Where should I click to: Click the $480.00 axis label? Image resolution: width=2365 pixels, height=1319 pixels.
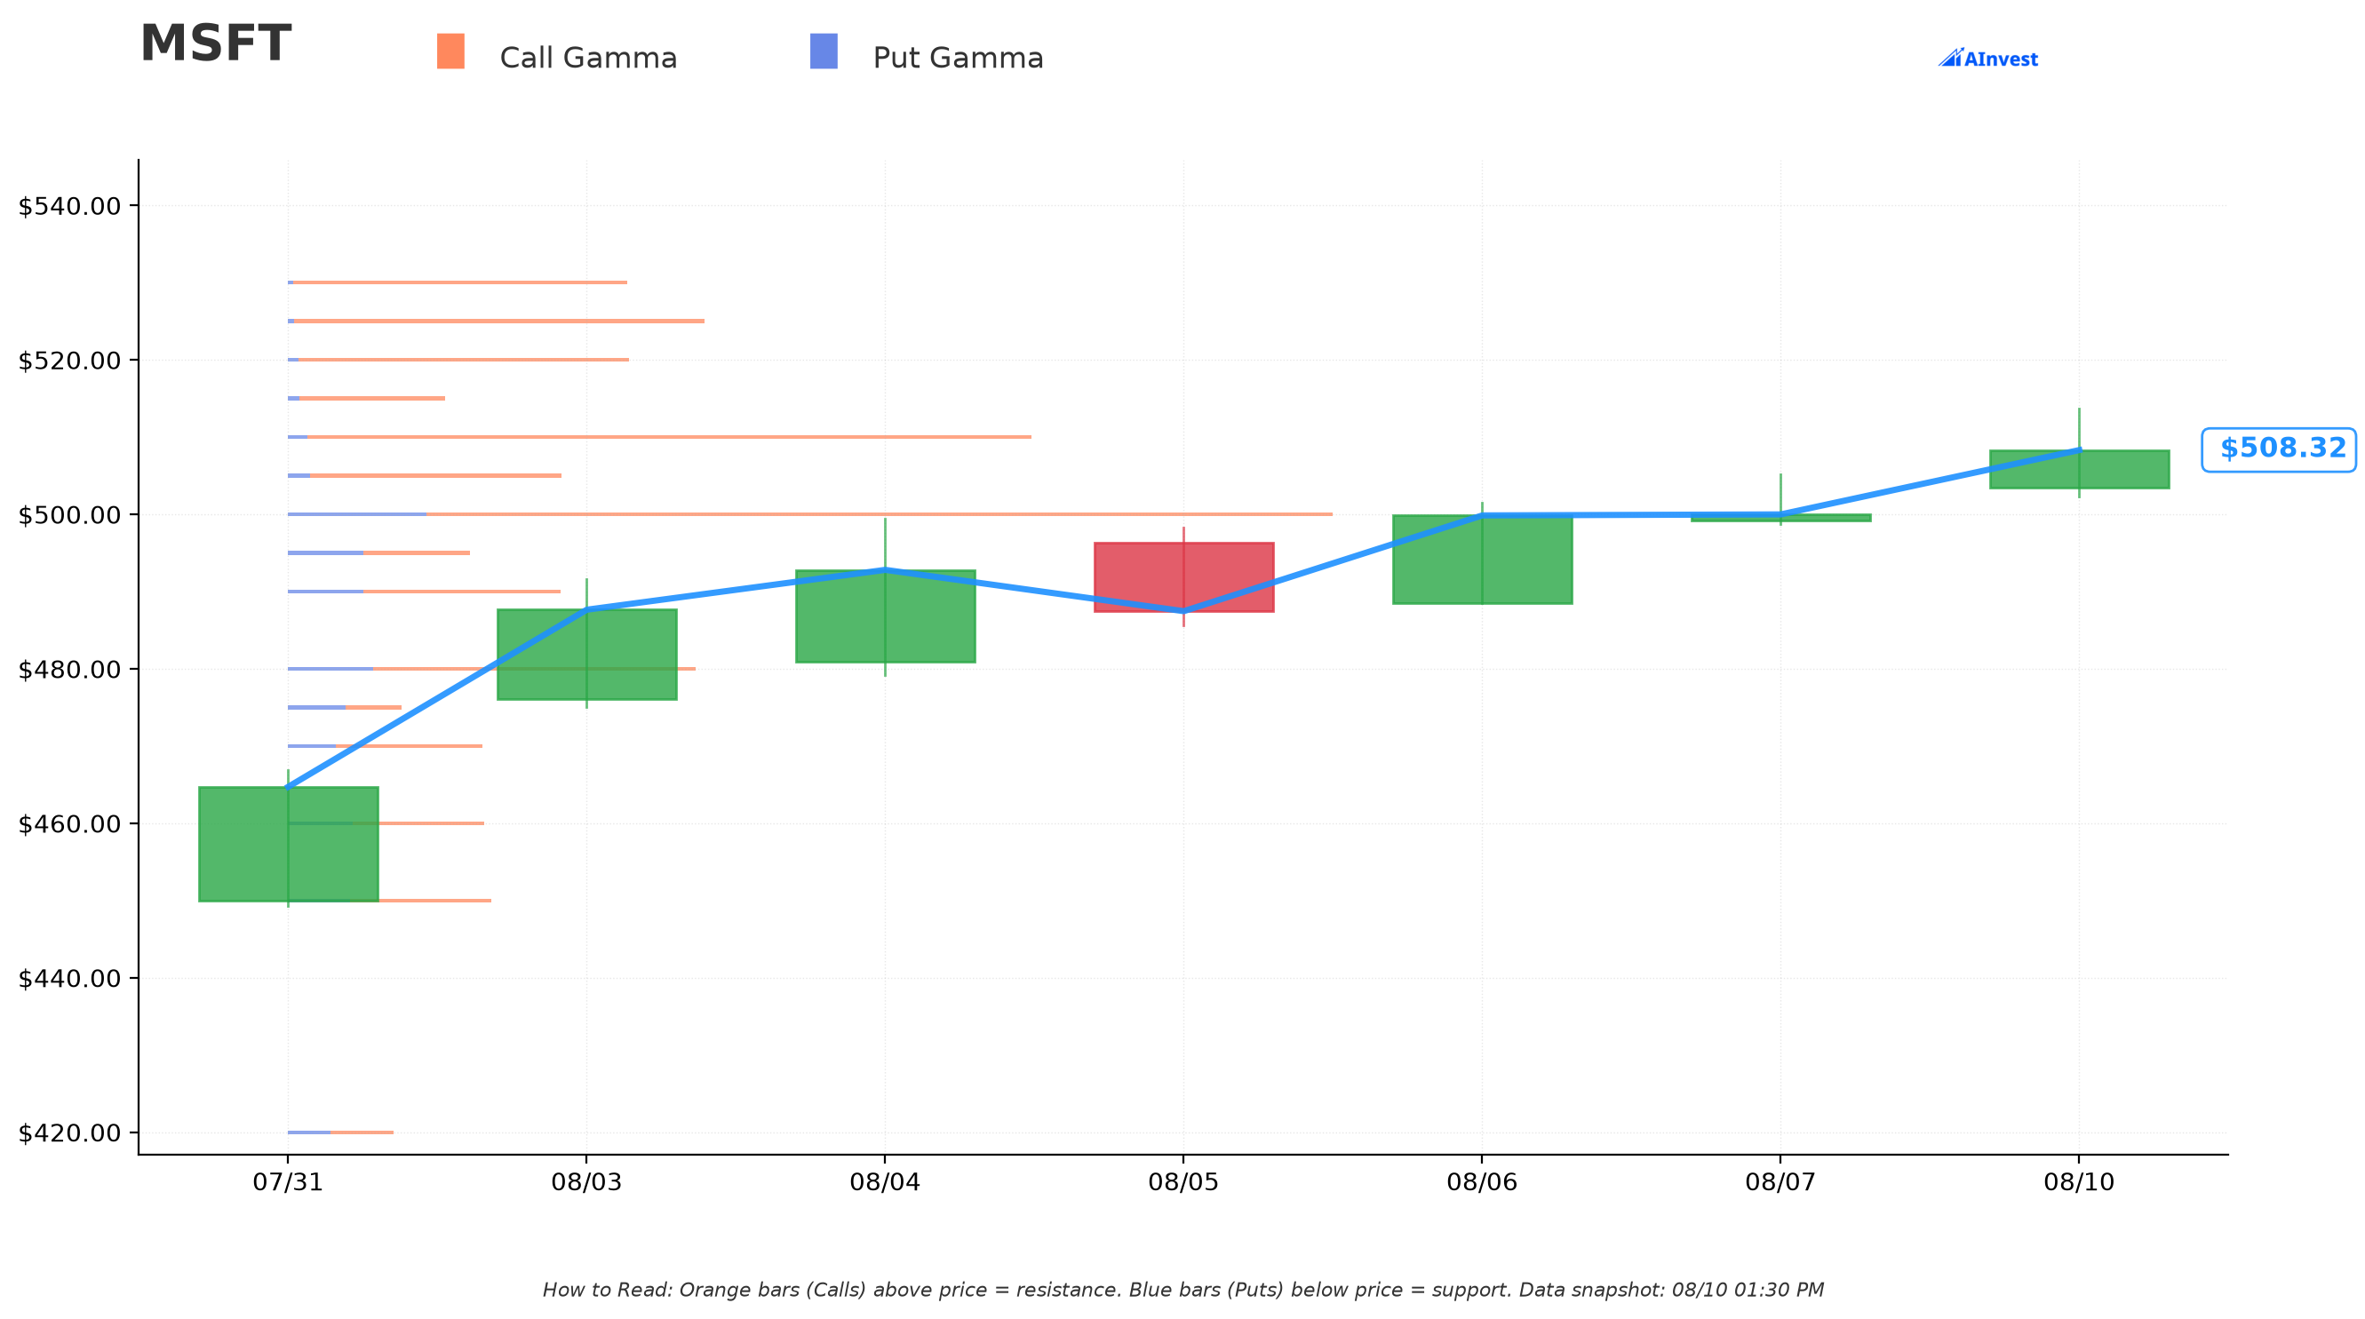[x=70, y=669]
